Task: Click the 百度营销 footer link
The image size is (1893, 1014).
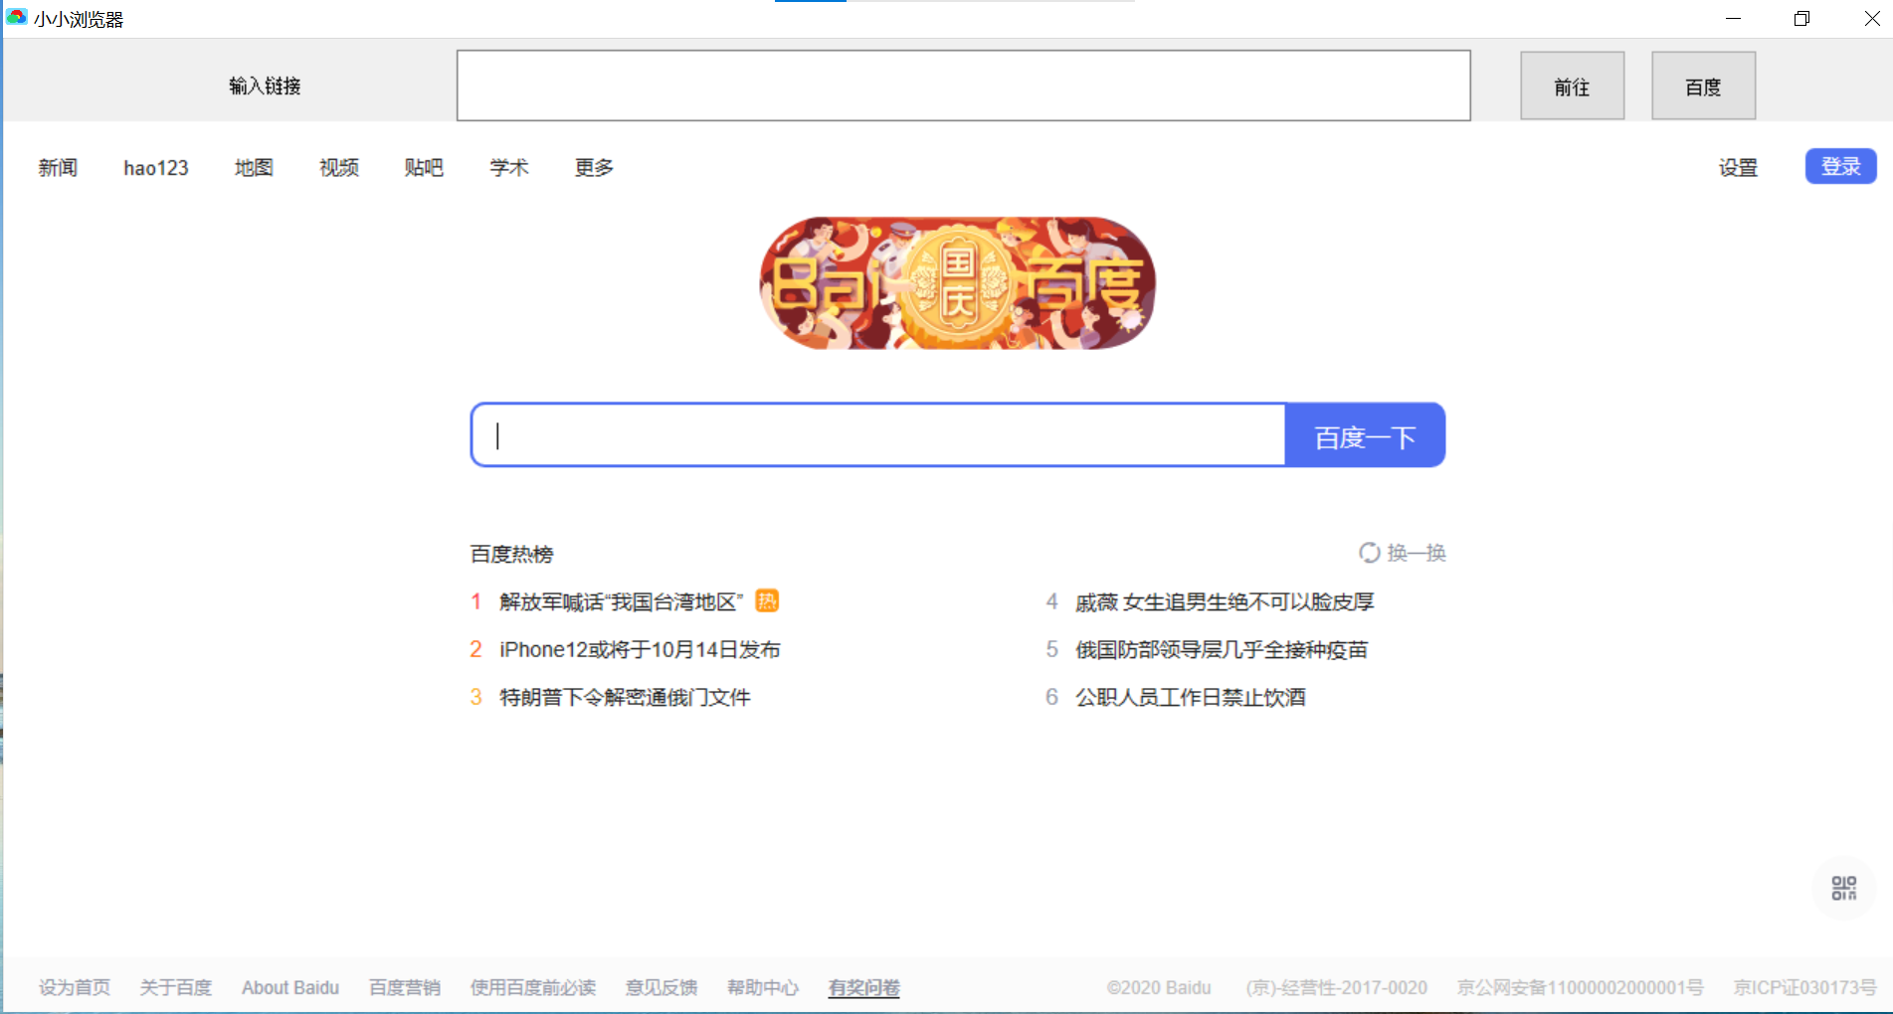Action: [405, 987]
